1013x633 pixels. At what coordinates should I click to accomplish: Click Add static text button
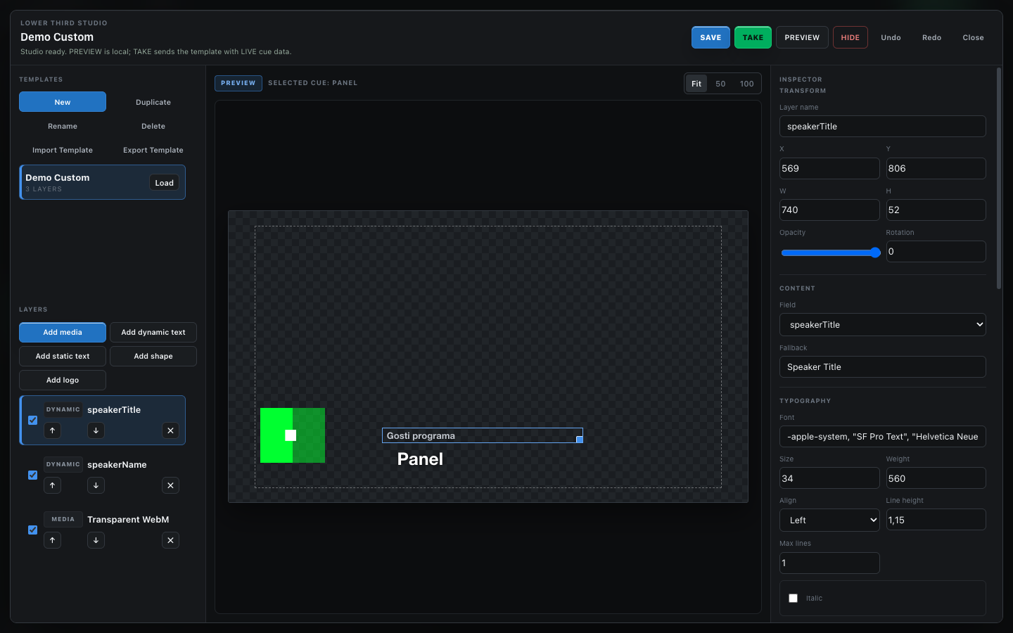pos(63,356)
